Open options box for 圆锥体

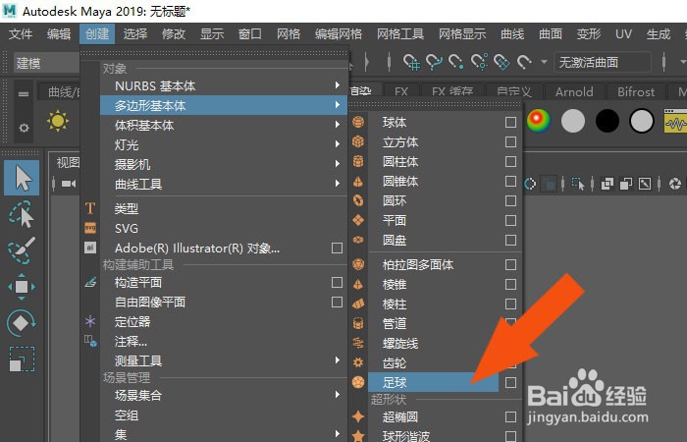click(510, 181)
